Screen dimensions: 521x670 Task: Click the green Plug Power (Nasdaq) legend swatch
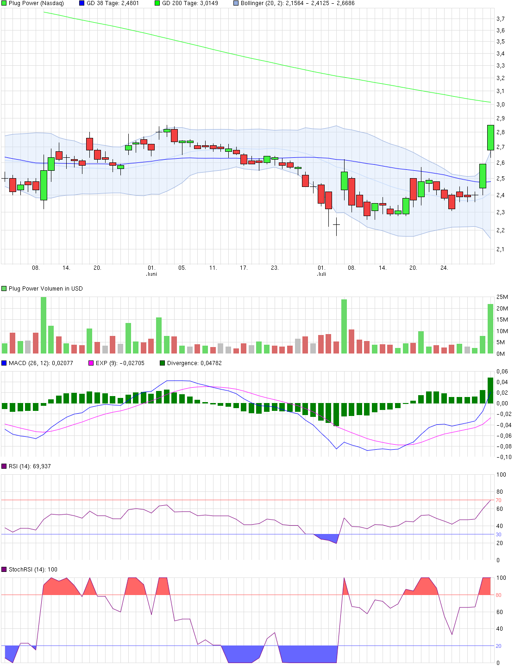4,3
